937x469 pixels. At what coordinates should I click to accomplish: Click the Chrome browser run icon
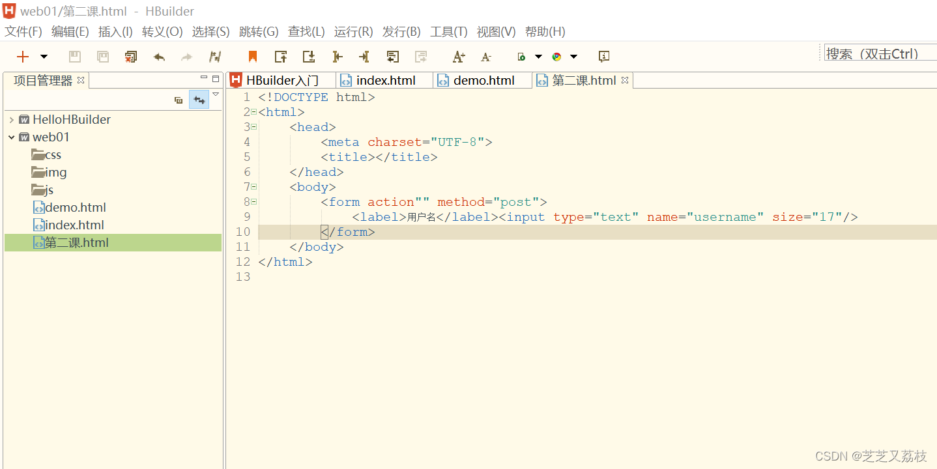[x=556, y=57]
